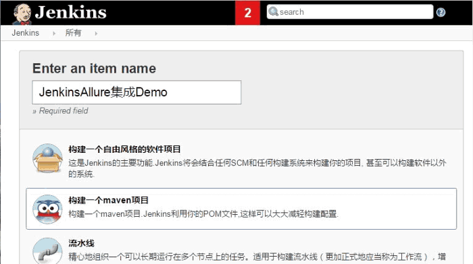The height and width of the screenshot is (264, 473).
Task: Click the freestyle project description text
Action: pos(257,168)
